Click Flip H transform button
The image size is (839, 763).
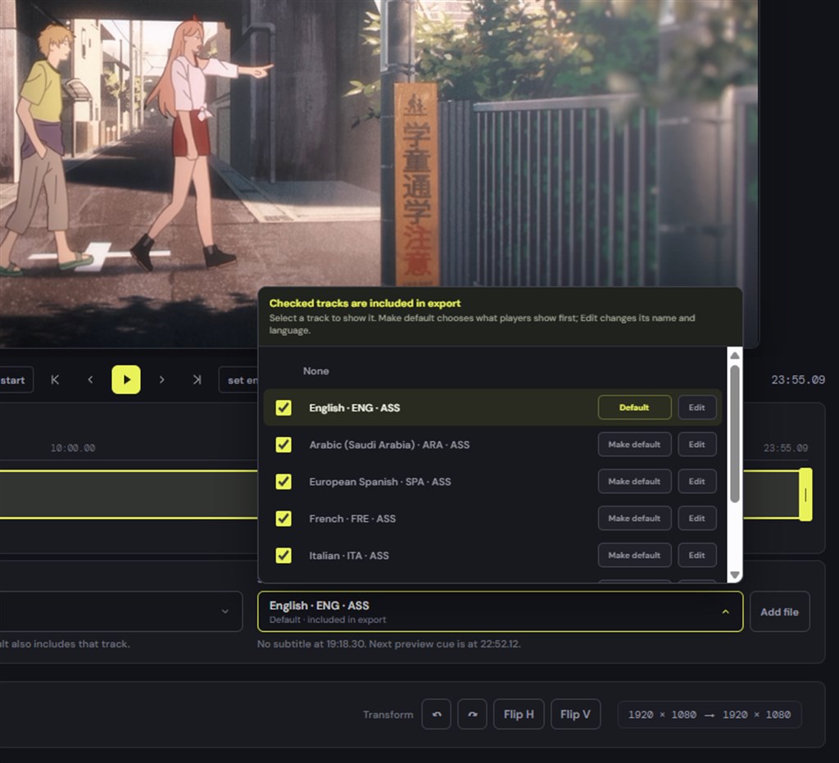click(x=519, y=715)
